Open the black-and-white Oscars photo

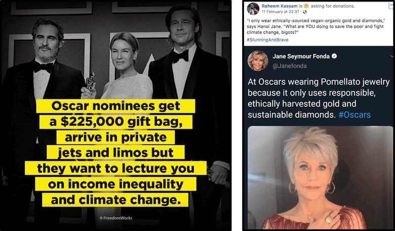tap(116, 115)
